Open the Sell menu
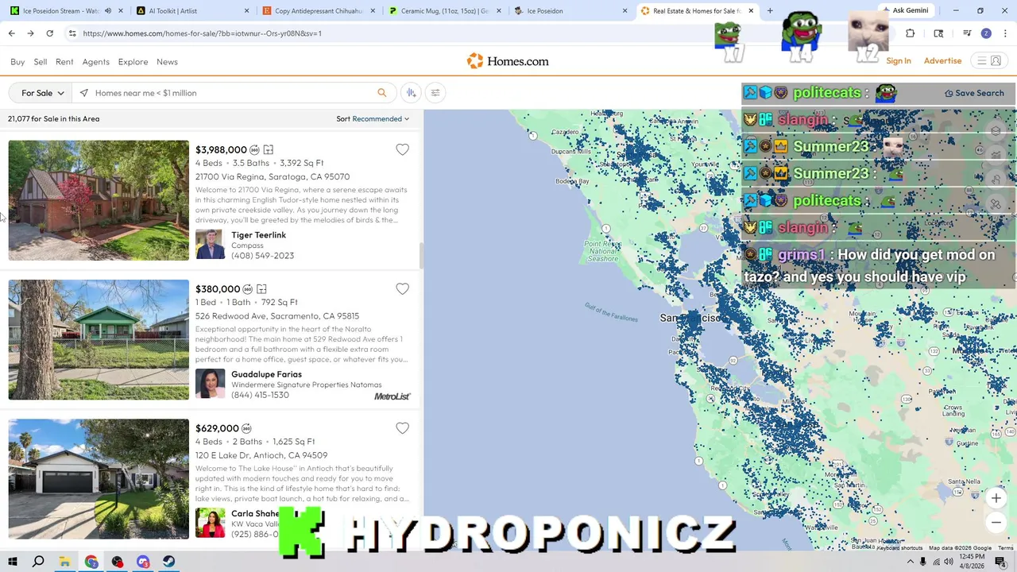Image resolution: width=1017 pixels, height=572 pixels. pyautogui.click(x=41, y=61)
